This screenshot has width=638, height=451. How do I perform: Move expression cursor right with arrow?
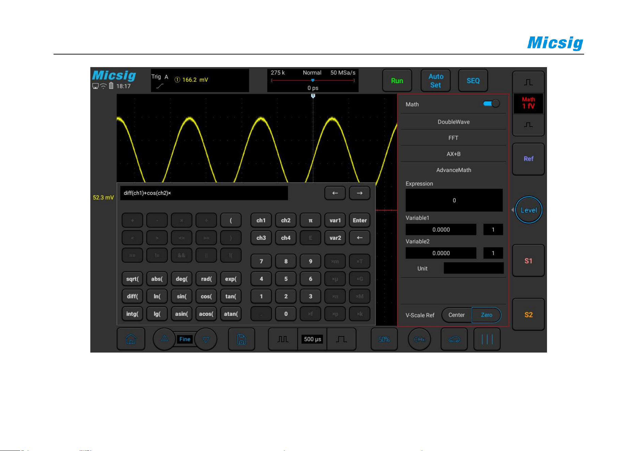click(360, 193)
